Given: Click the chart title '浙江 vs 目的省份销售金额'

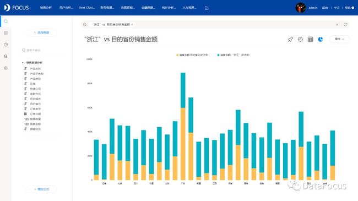Looking at the screenshot, I should point(121,39).
